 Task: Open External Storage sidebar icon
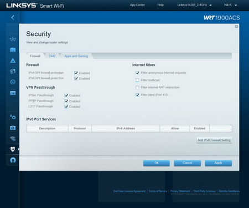pyautogui.click(x=13, y=93)
